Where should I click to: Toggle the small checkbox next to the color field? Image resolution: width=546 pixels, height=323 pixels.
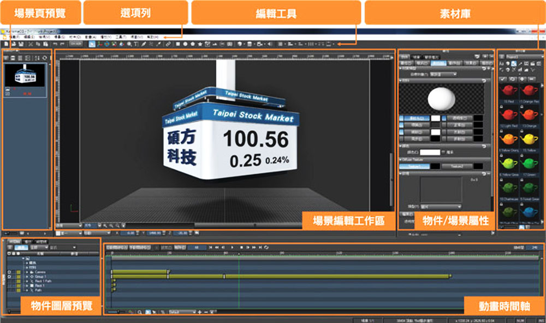[x=443, y=152]
